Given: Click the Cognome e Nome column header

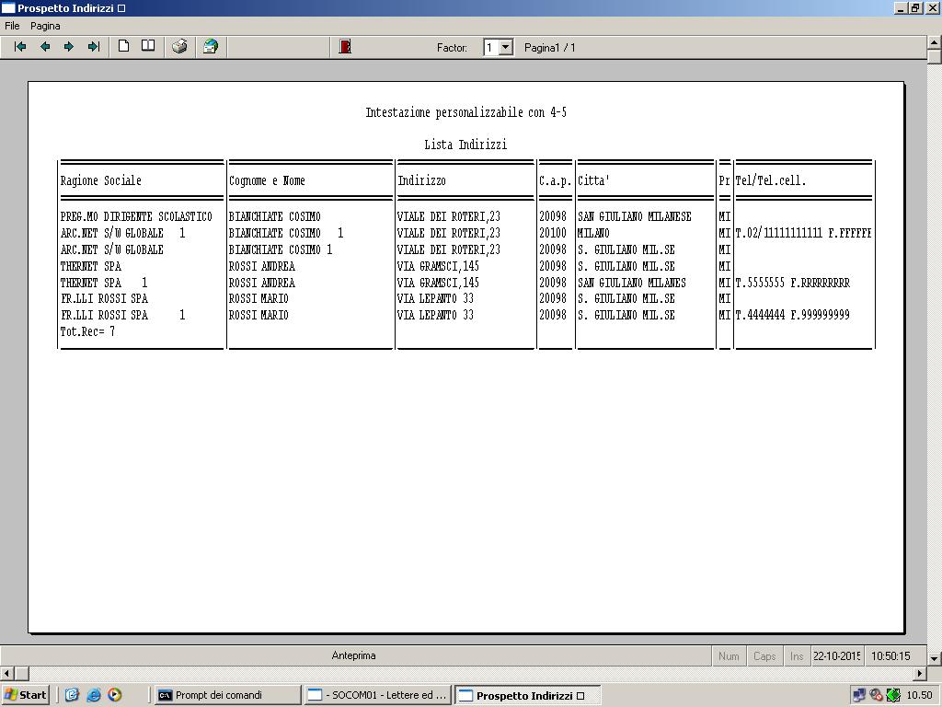Looking at the screenshot, I should pyautogui.click(x=268, y=180).
